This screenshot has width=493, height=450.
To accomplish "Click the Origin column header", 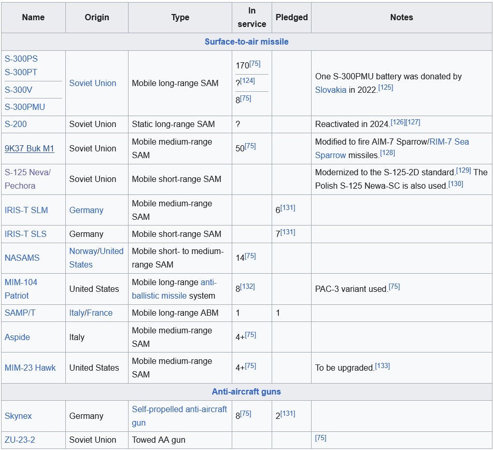I will (x=97, y=17).
